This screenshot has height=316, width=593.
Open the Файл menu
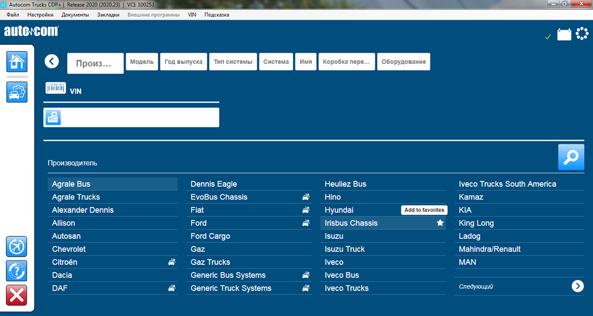coord(13,14)
